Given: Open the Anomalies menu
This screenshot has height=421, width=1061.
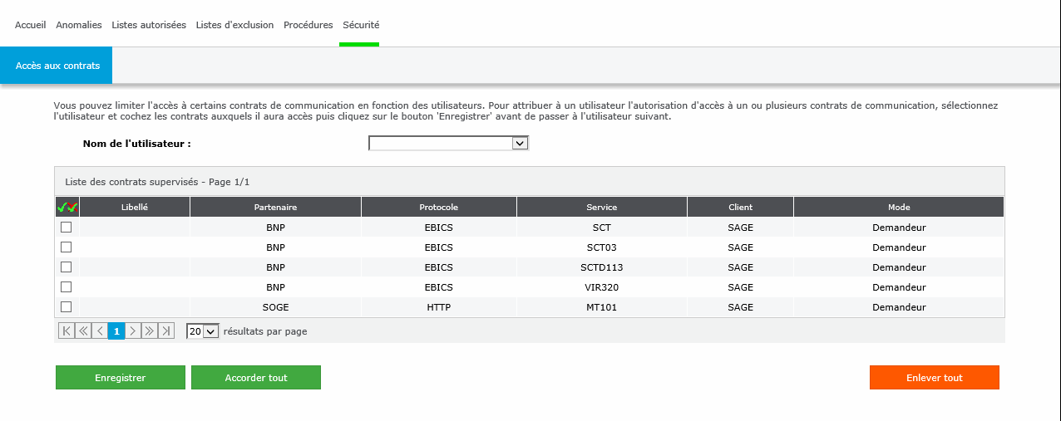Looking at the screenshot, I should coord(79,25).
